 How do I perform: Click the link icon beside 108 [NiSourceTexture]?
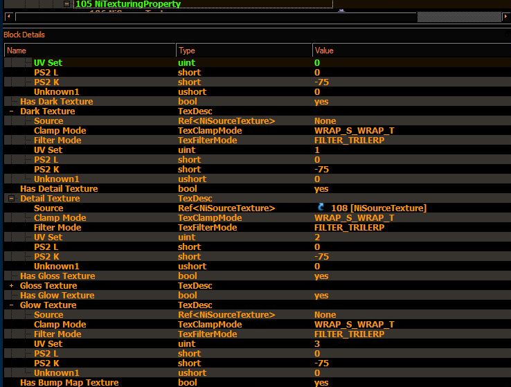pos(321,208)
